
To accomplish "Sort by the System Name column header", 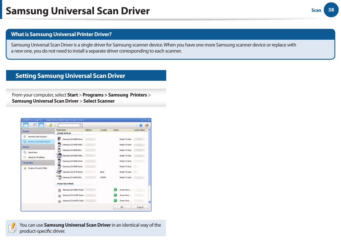I will point(139,130).
